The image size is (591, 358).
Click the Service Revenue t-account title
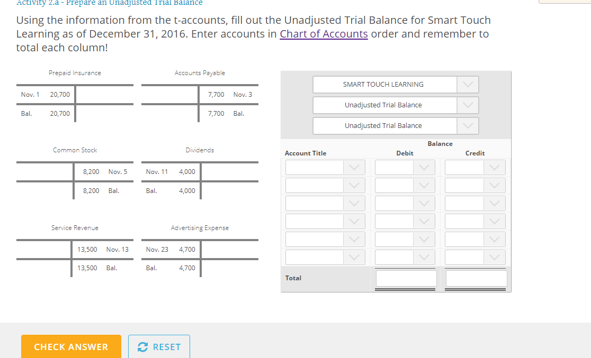(75, 228)
